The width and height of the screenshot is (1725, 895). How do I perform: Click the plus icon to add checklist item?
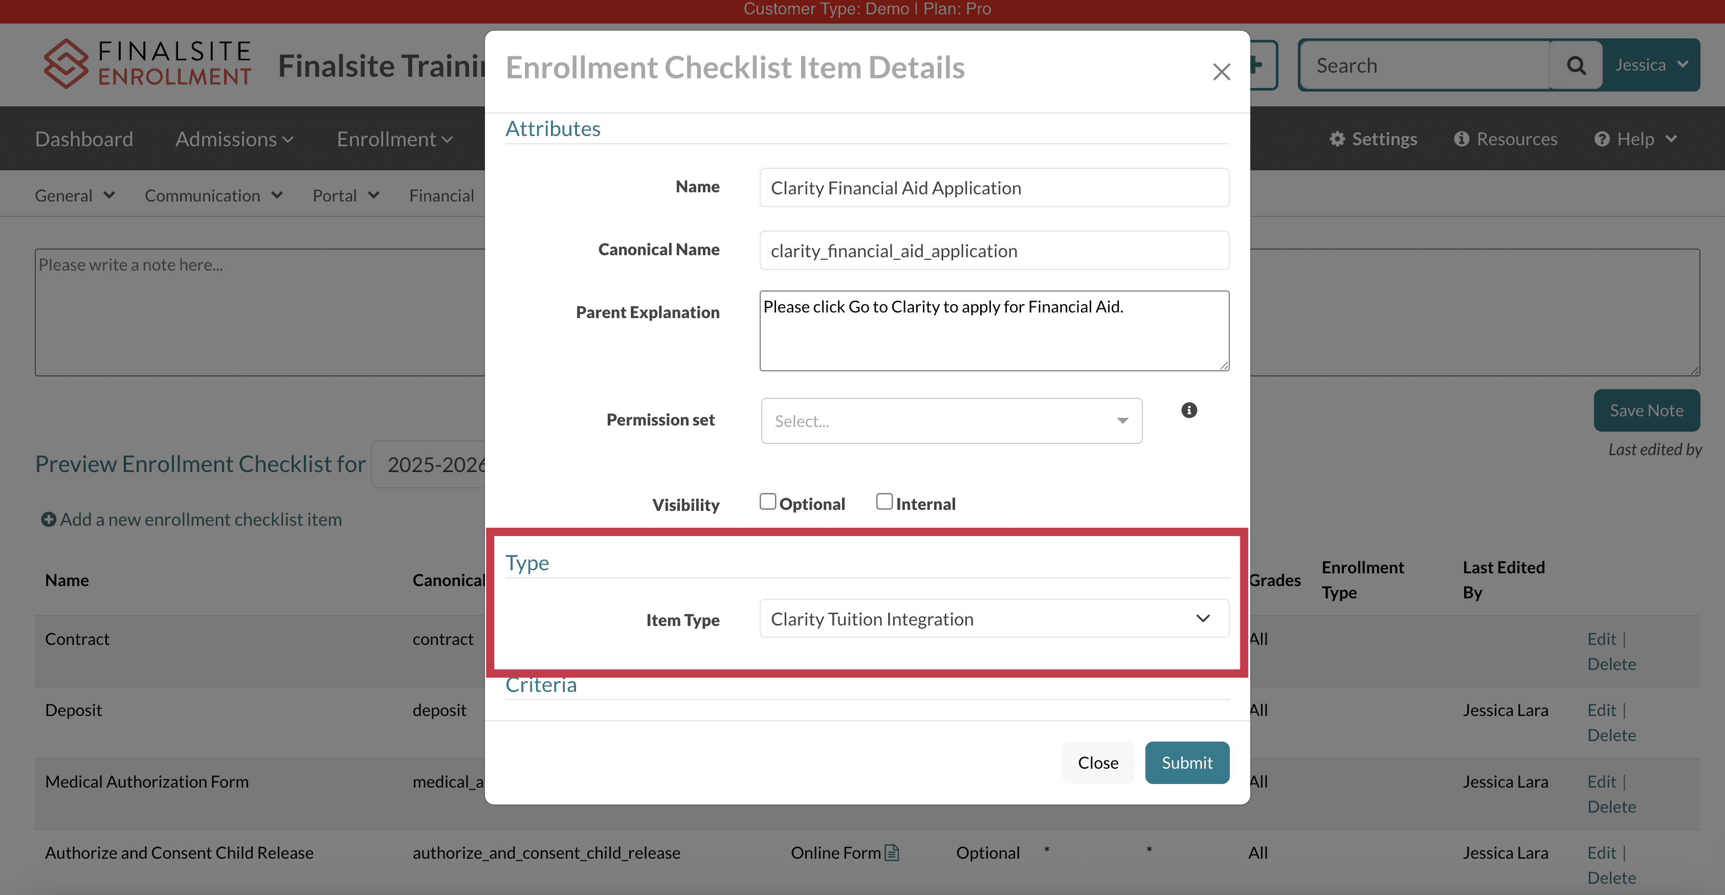pos(48,520)
